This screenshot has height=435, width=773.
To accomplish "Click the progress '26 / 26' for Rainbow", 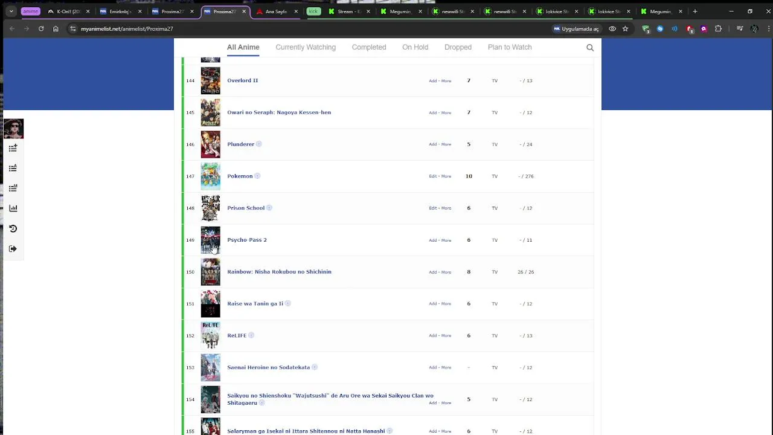I will [525, 272].
